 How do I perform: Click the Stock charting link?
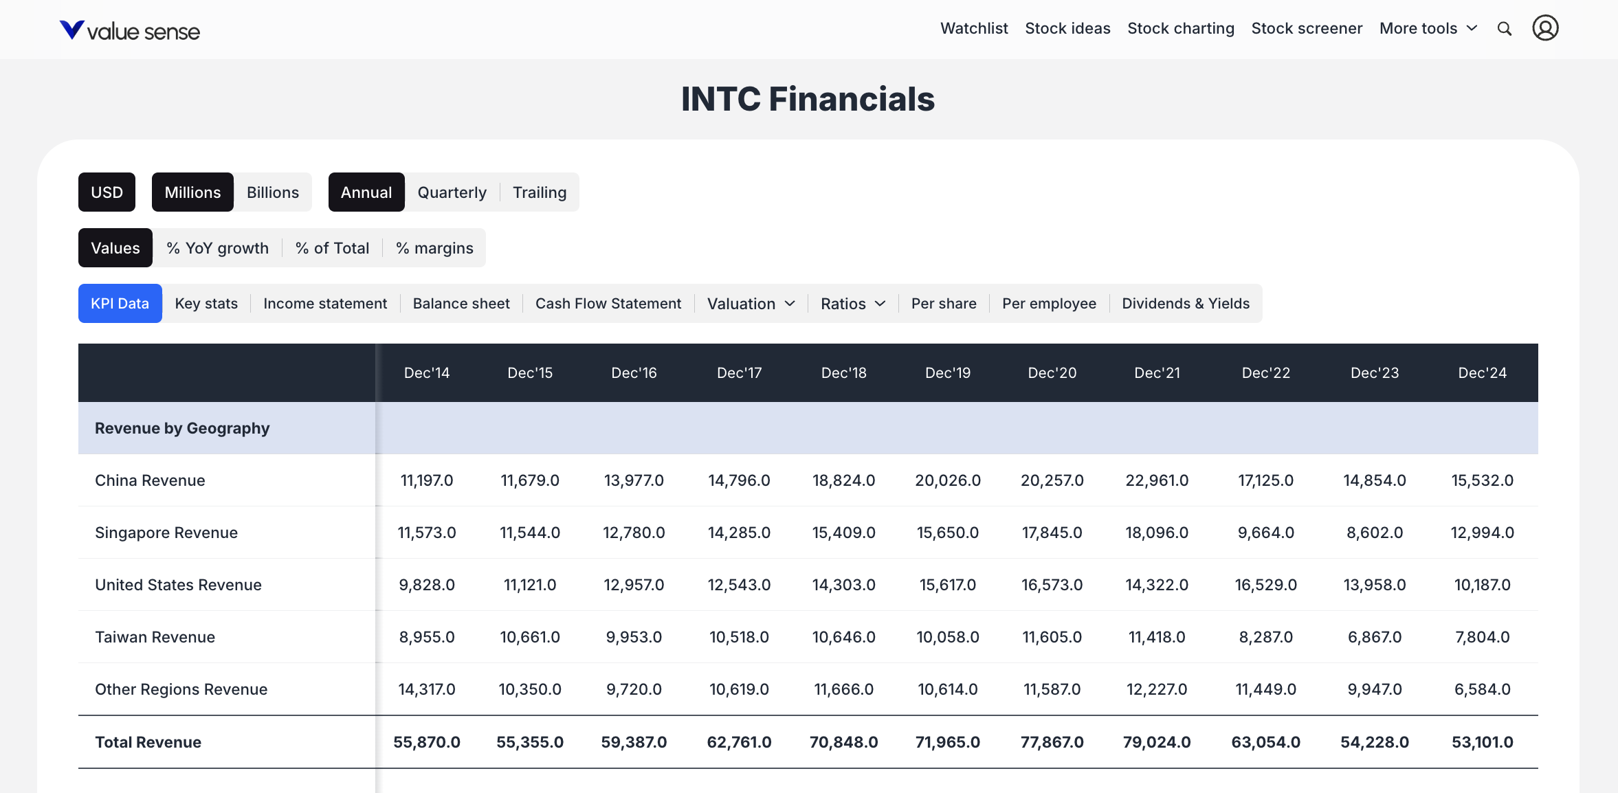[x=1181, y=28]
